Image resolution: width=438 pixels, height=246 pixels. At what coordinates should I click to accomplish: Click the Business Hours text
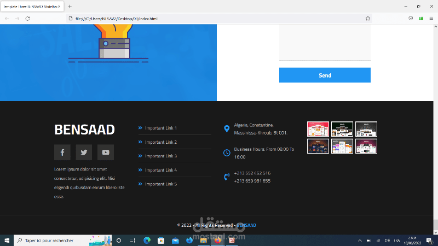point(264,153)
